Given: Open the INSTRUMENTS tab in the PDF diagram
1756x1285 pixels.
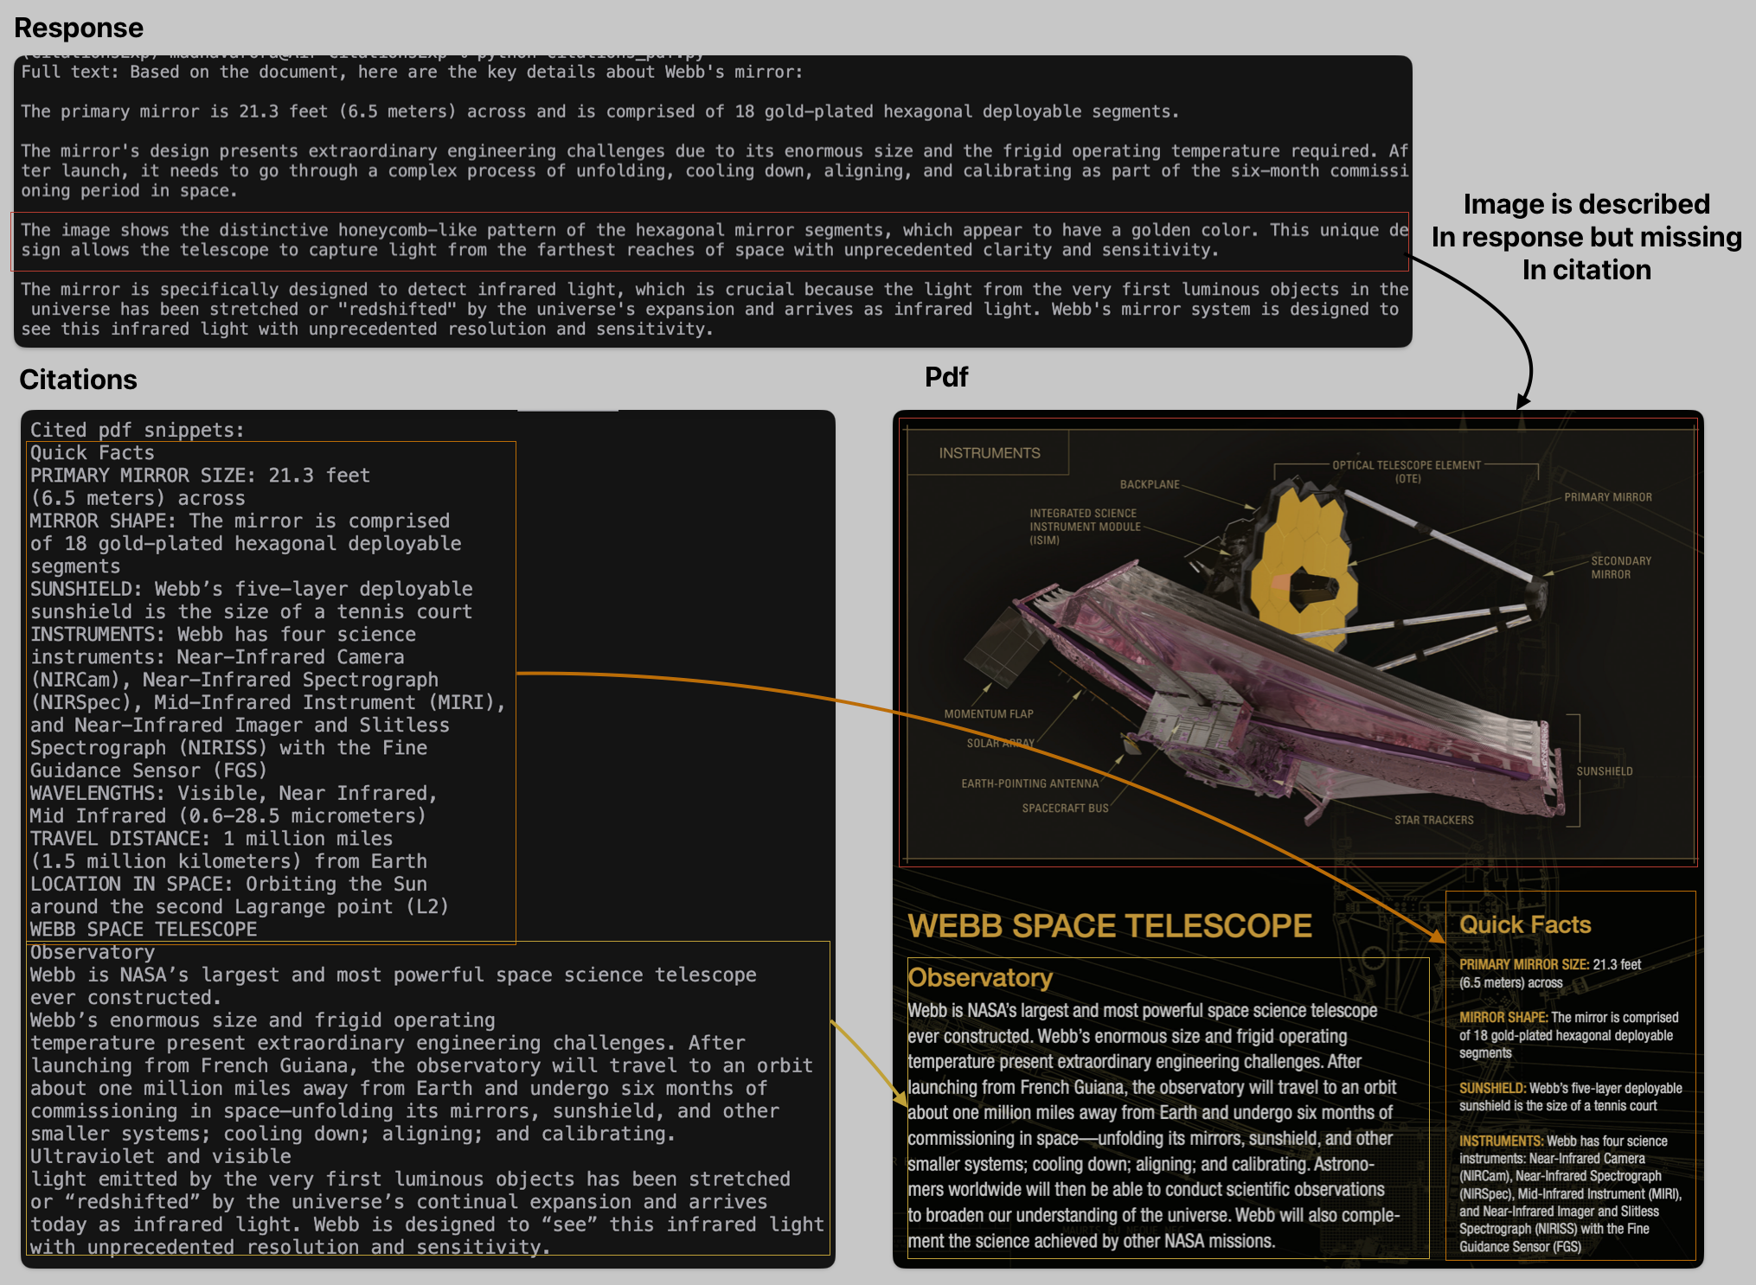Looking at the screenshot, I should [990, 453].
